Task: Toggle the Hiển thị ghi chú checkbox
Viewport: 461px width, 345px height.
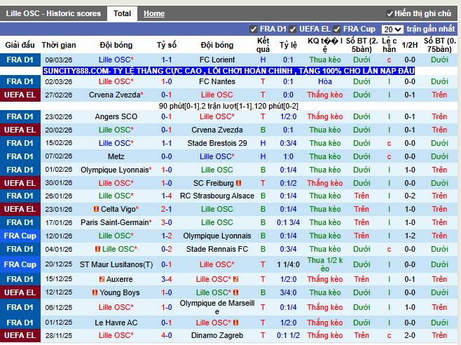Action: (390, 13)
